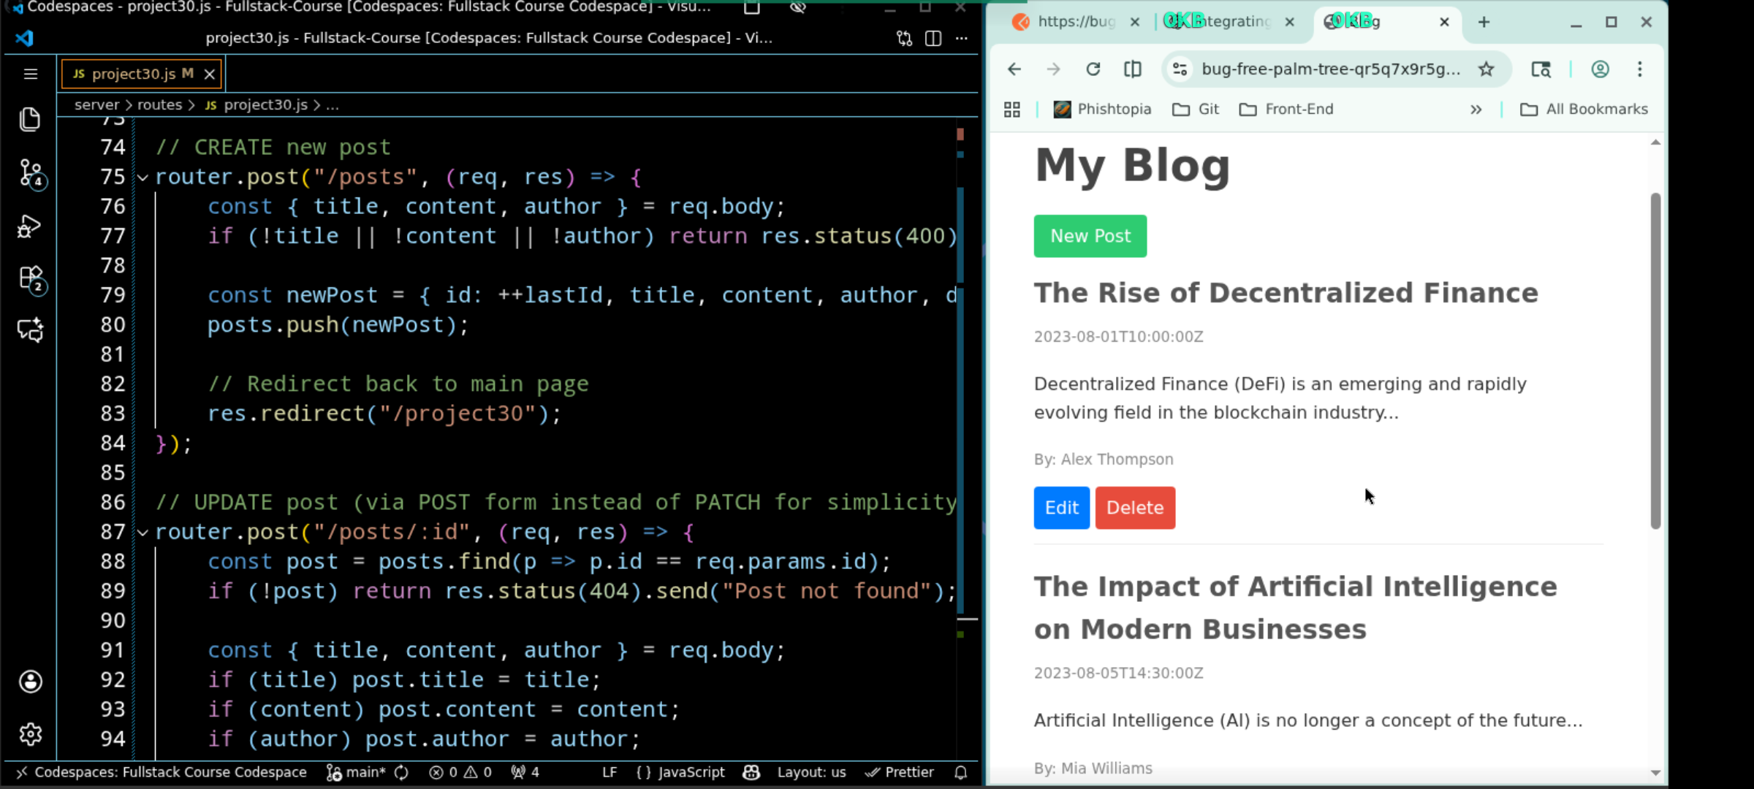The width and height of the screenshot is (1754, 789).
Task: Select the Run and Debug icon
Action: click(x=30, y=226)
